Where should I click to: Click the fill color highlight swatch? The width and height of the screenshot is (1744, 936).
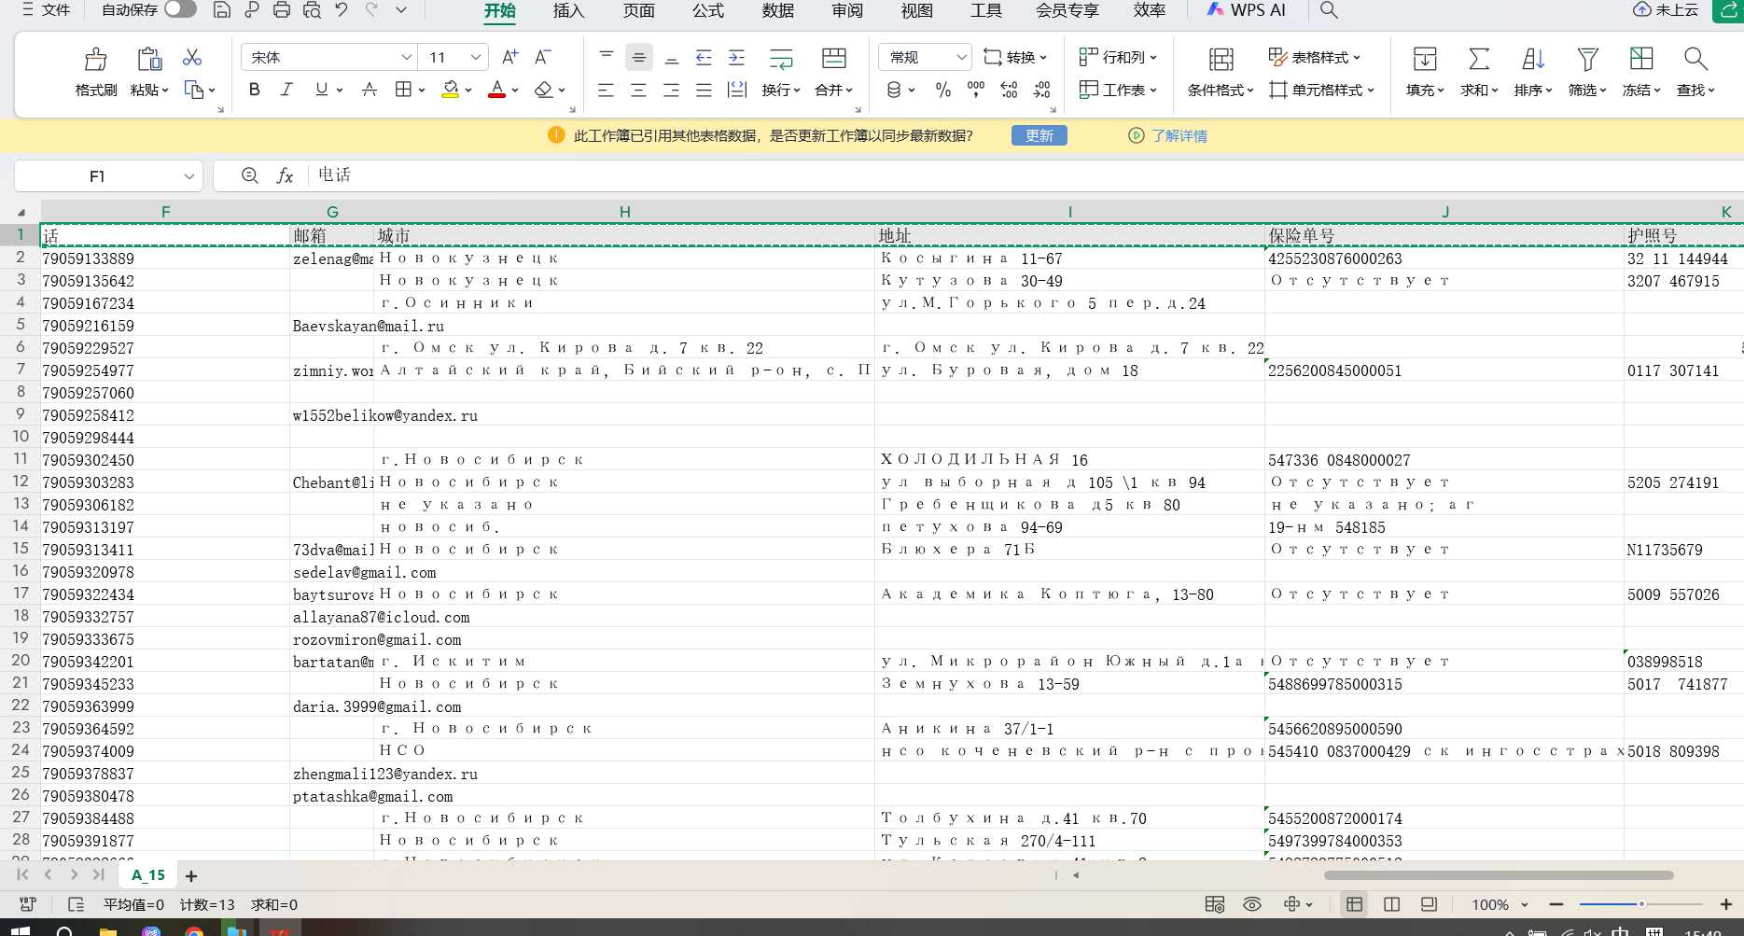click(x=451, y=90)
